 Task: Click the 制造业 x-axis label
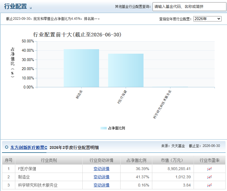pyautogui.click(x=79, y=94)
